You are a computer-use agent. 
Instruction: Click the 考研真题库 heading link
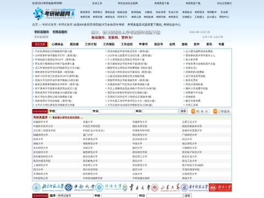[x=42, y=32]
